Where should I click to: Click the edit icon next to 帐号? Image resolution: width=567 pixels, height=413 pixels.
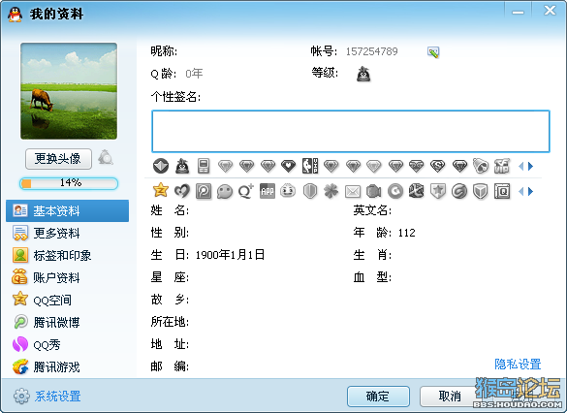click(433, 52)
